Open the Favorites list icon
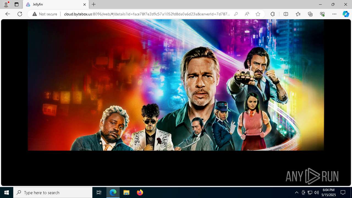 click(x=298, y=14)
